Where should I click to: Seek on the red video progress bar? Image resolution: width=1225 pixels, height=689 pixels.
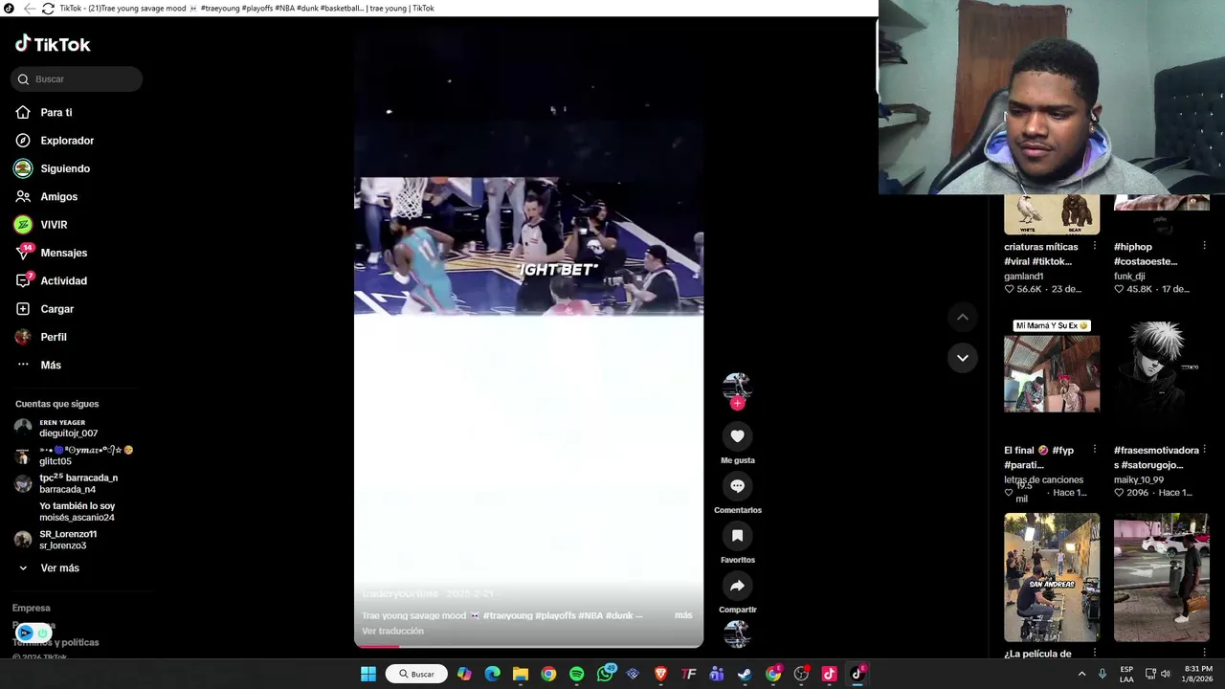(528, 646)
